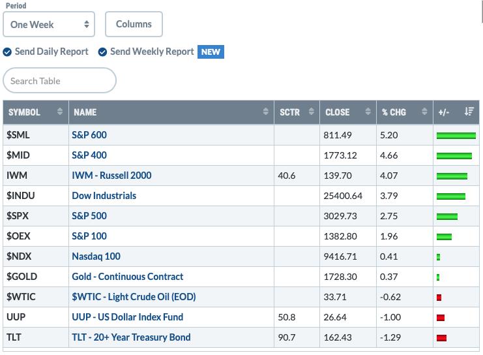Select the $GOLD symbol cell
Image resolution: width=483 pixels, height=355 pixels.
coord(36,276)
